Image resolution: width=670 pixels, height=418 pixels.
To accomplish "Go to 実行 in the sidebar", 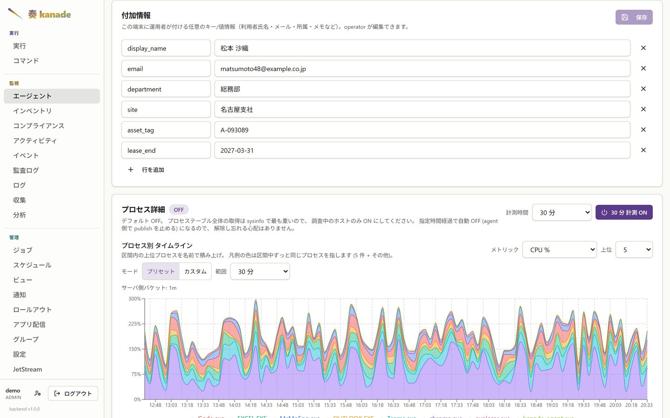I will 52,46.
